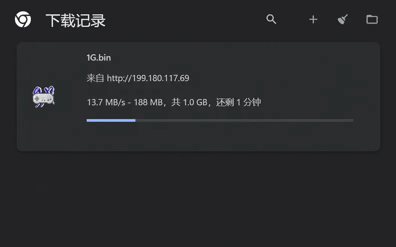Click the http://199.180.117.69 source address

(148, 78)
